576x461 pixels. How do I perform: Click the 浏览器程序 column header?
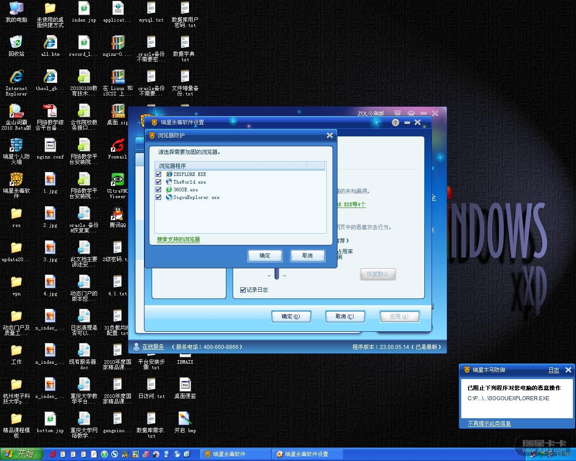(231, 166)
